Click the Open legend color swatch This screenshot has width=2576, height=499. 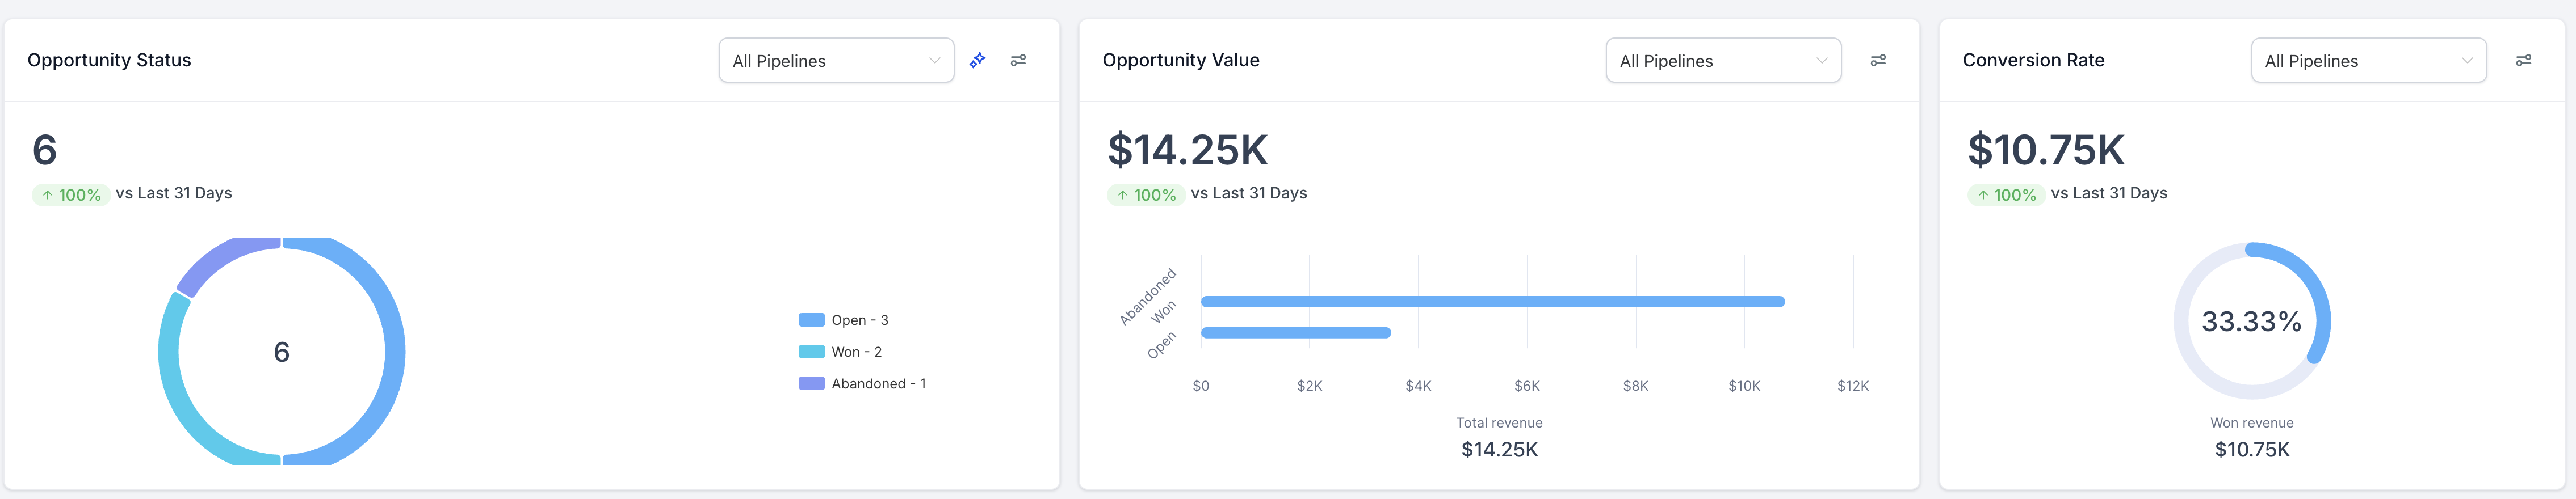coord(811,320)
